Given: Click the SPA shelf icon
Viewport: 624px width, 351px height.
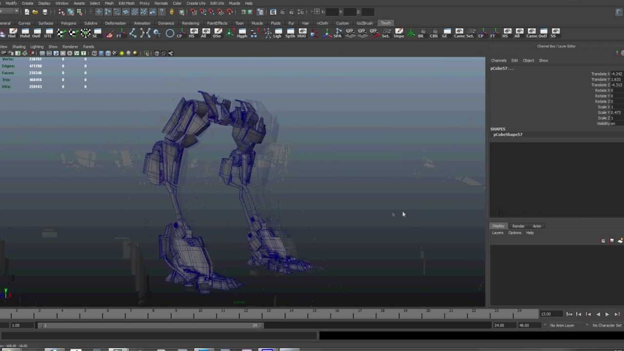Looking at the screenshot, I should tap(338, 33).
